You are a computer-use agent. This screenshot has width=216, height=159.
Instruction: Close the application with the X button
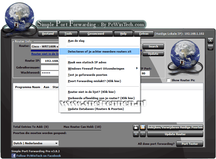[210, 41]
